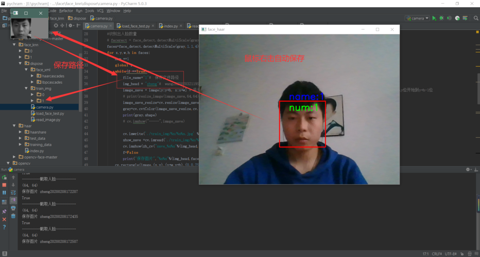Open the Help menu
Image resolution: width=480 pixels, height=257 pixels.
(x=127, y=11)
